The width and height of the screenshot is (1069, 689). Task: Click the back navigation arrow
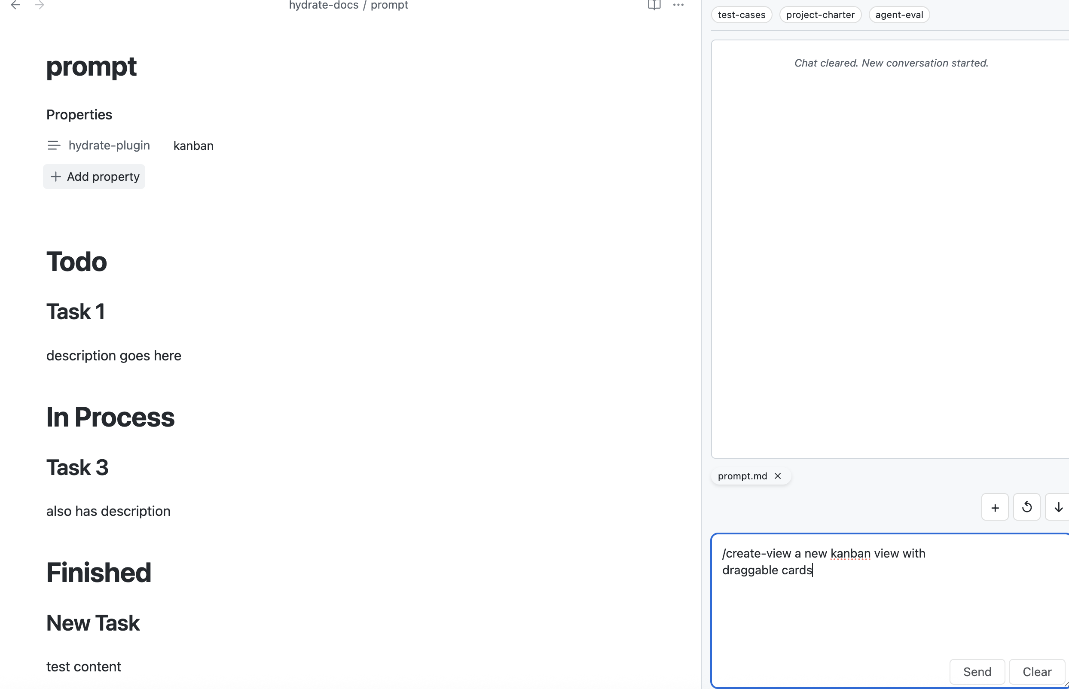click(x=16, y=5)
